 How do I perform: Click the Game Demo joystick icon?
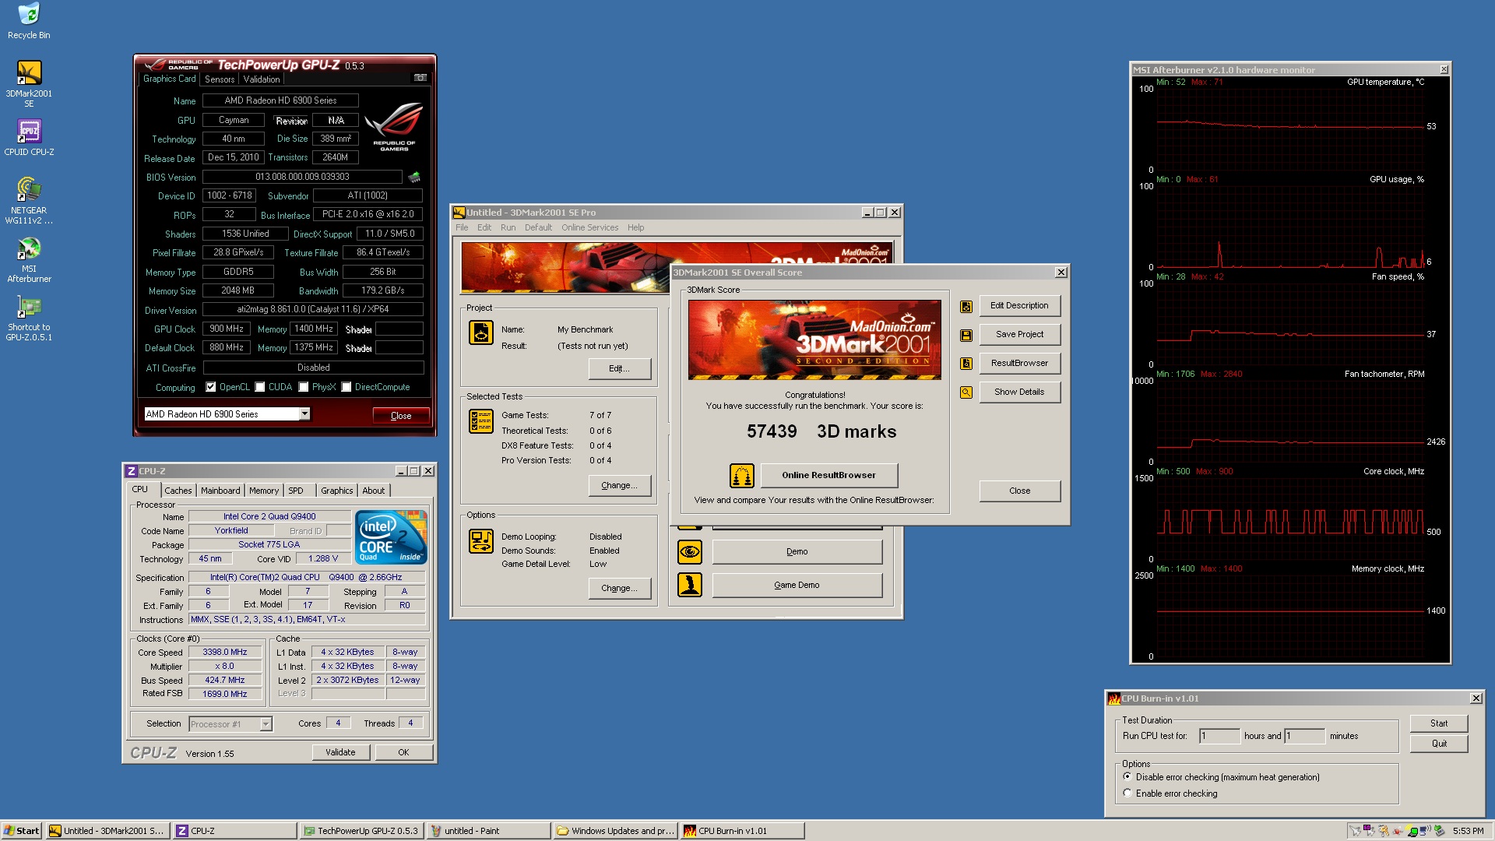(x=689, y=585)
